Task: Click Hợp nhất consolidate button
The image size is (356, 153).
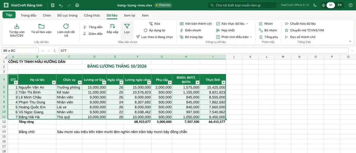Action: (x=225, y=30)
